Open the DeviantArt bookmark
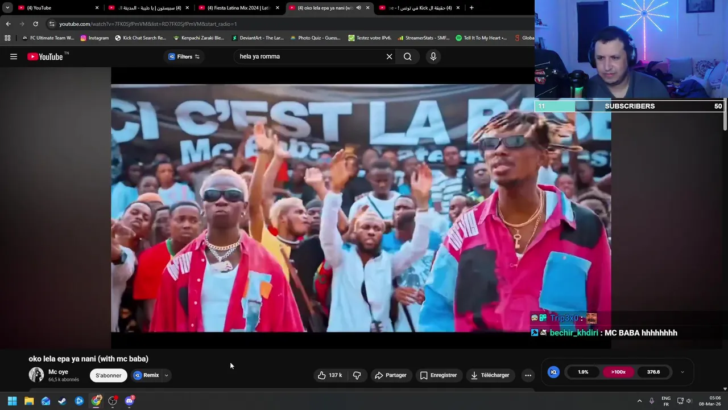728x410 pixels. [x=258, y=38]
